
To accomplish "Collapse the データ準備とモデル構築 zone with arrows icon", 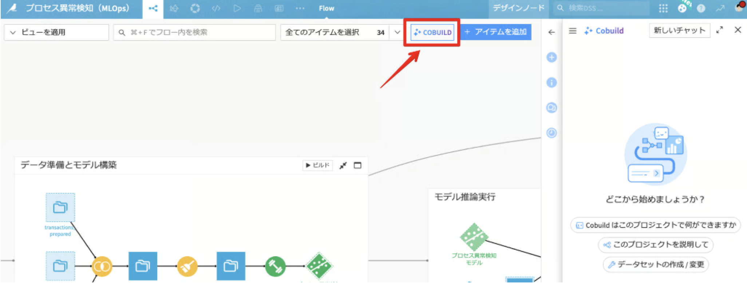I will [343, 166].
